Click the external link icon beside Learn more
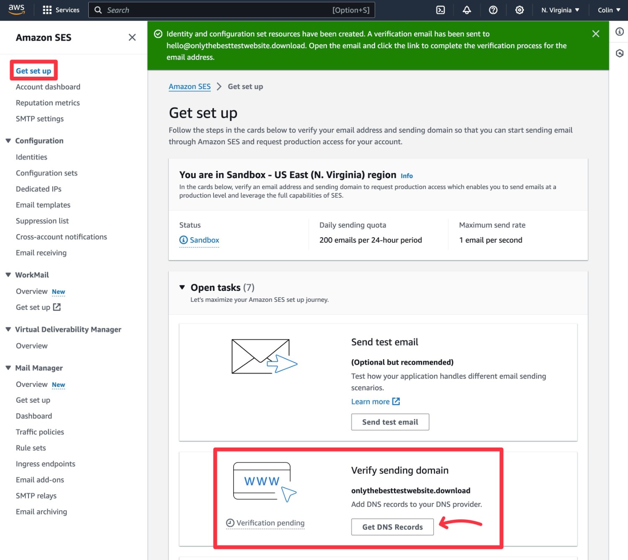This screenshot has width=628, height=560. pos(396,401)
